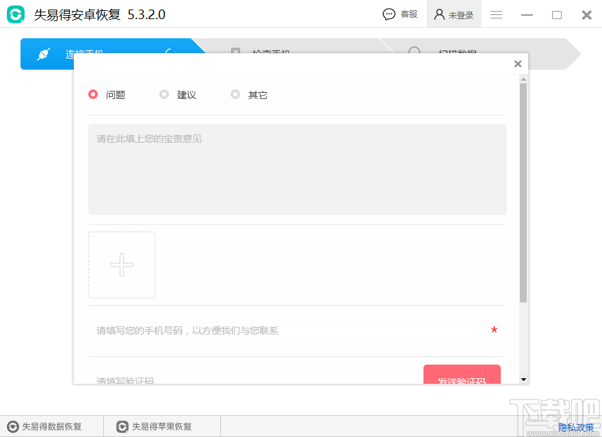Viewport: 602px width, 437px height.
Task: Click the dialog scrollbar up arrow
Action: (523, 79)
